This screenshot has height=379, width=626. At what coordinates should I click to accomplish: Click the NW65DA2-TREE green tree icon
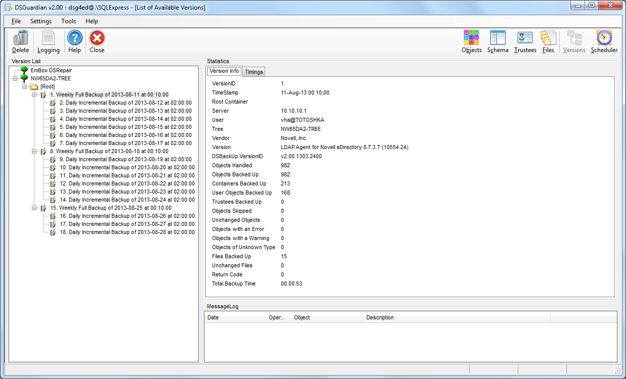(24, 78)
